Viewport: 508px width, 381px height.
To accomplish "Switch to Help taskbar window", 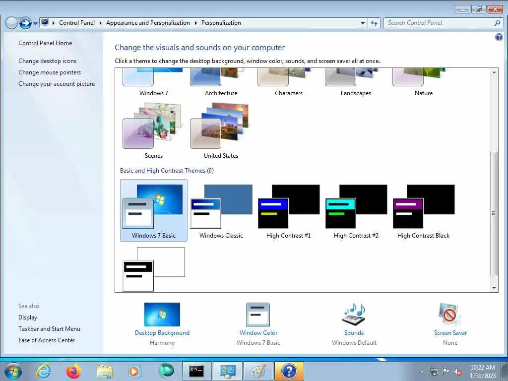I will (289, 371).
